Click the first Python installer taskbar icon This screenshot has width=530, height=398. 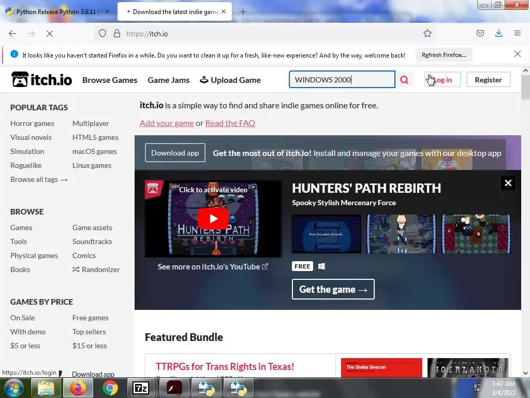point(206,388)
